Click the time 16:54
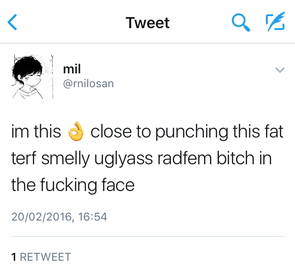This screenshot has height=275, width=295. click(93, 217)
